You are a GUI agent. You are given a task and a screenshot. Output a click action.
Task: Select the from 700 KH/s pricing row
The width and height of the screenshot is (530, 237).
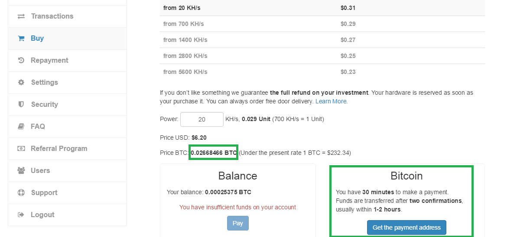322,24
